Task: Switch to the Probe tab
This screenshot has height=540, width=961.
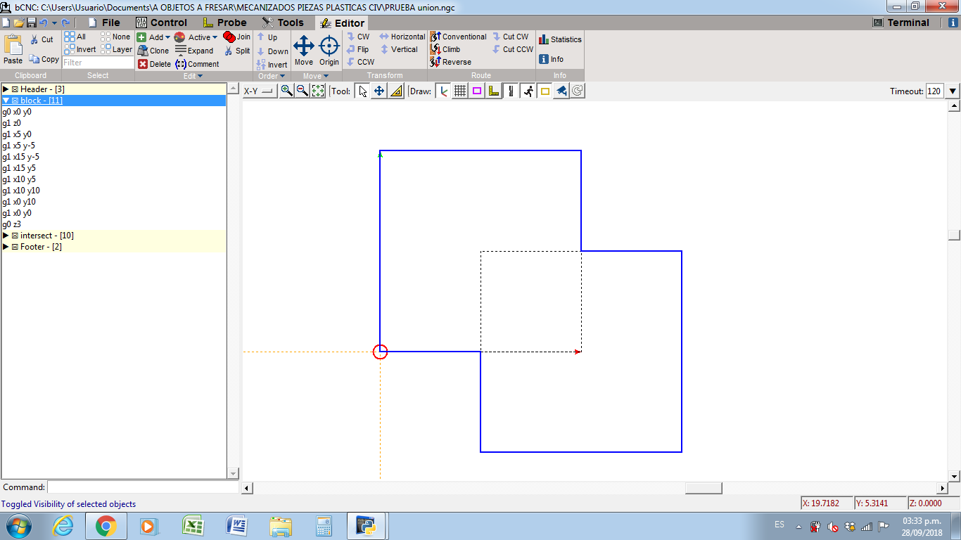Action: [224, 22]
